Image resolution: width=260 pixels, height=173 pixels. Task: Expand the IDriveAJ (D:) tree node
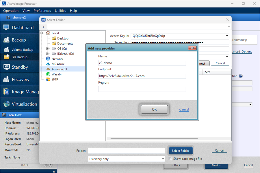tap(47, 54)
